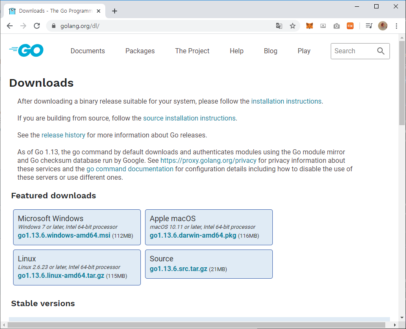
Task: Click the horizontal scrollbar thumb
Action: coord(196,325)
